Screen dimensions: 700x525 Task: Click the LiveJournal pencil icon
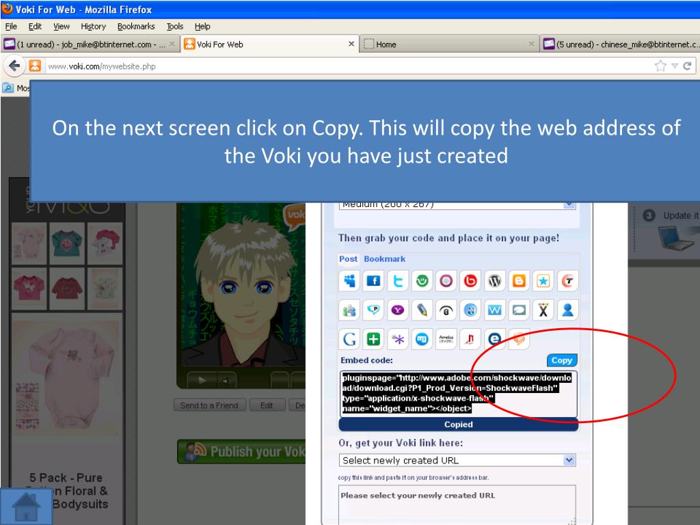pos(422,310)
